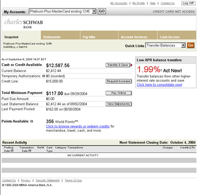Screen dimensions: 198x195
Task: Click the Request Increase button
Action: (x=119, y=81)
